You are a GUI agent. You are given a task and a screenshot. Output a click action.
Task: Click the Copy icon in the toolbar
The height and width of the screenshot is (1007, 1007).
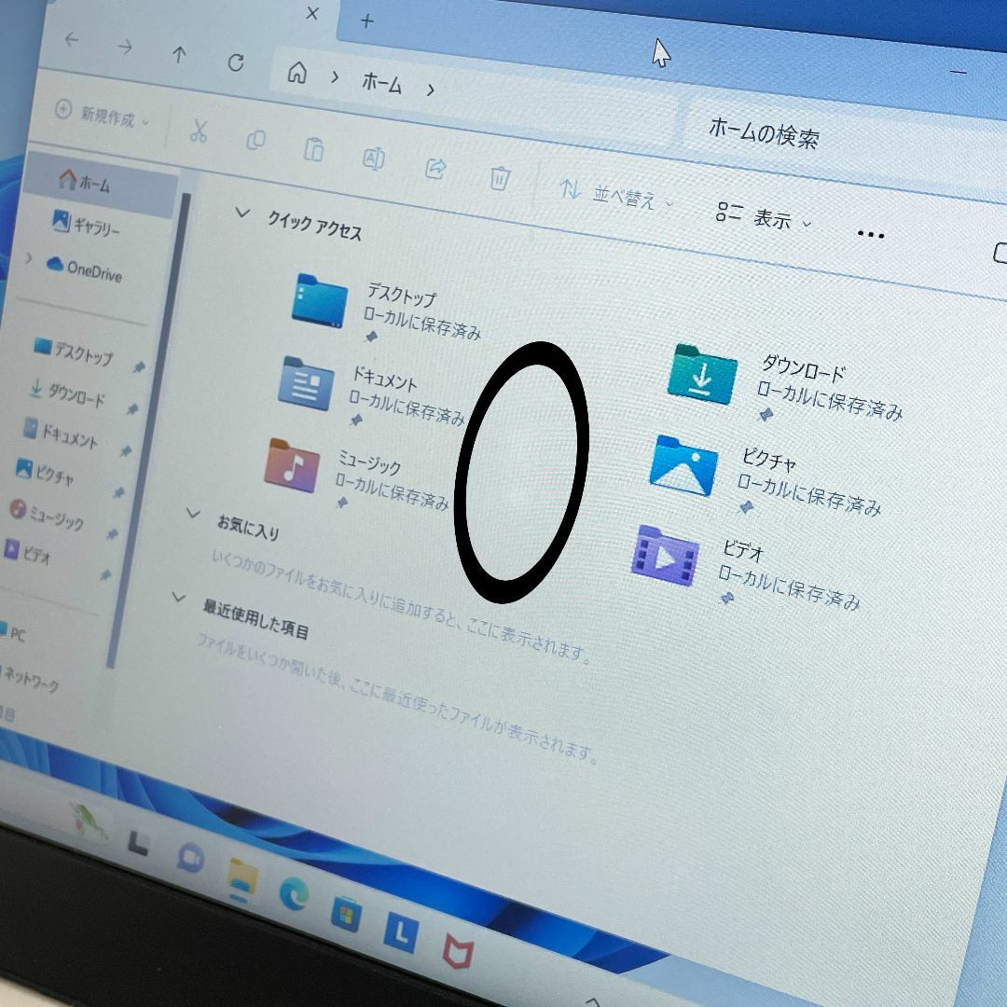pos(255,140)
